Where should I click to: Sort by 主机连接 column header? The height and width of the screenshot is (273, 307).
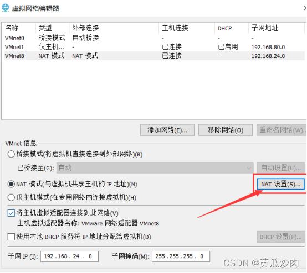175,28
